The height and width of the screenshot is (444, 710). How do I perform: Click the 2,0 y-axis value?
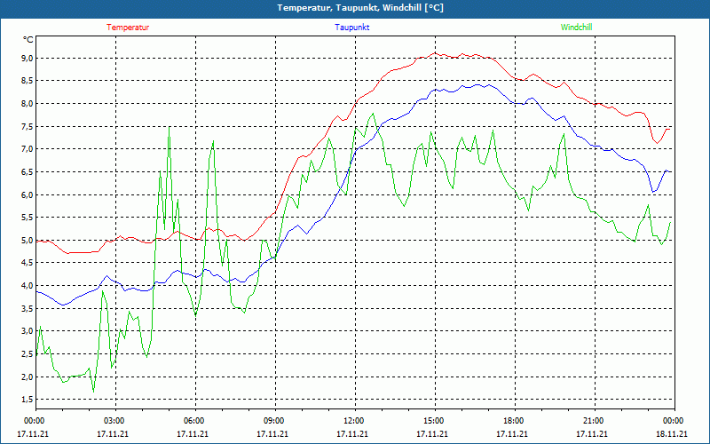pos(28,377)
